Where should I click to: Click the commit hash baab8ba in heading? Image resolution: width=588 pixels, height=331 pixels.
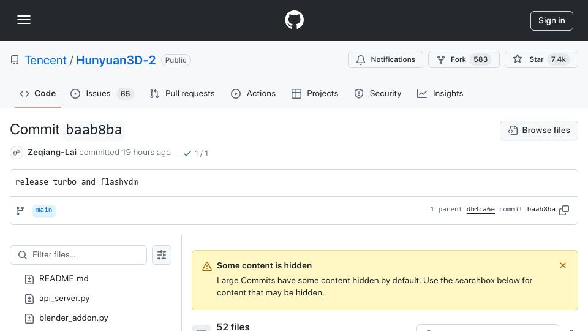pos(94,130)
